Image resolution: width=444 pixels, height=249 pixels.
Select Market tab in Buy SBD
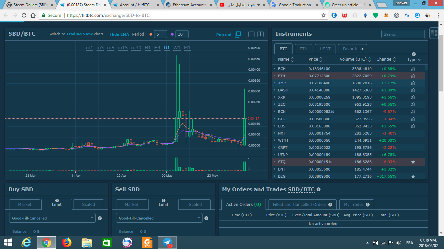tap(25, 205)
